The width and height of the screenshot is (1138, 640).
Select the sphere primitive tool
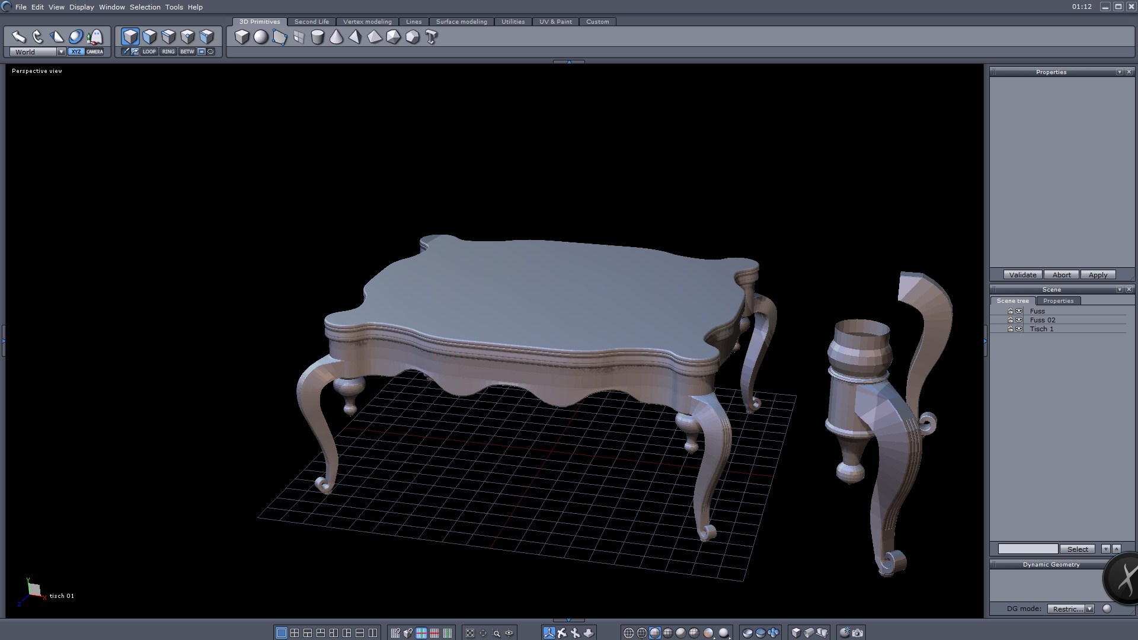(x=261, y=37)
